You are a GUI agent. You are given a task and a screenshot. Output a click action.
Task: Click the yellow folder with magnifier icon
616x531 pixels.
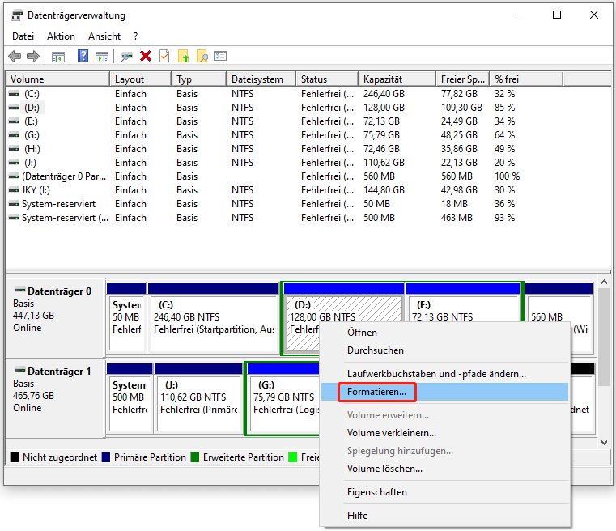point(202,56)
